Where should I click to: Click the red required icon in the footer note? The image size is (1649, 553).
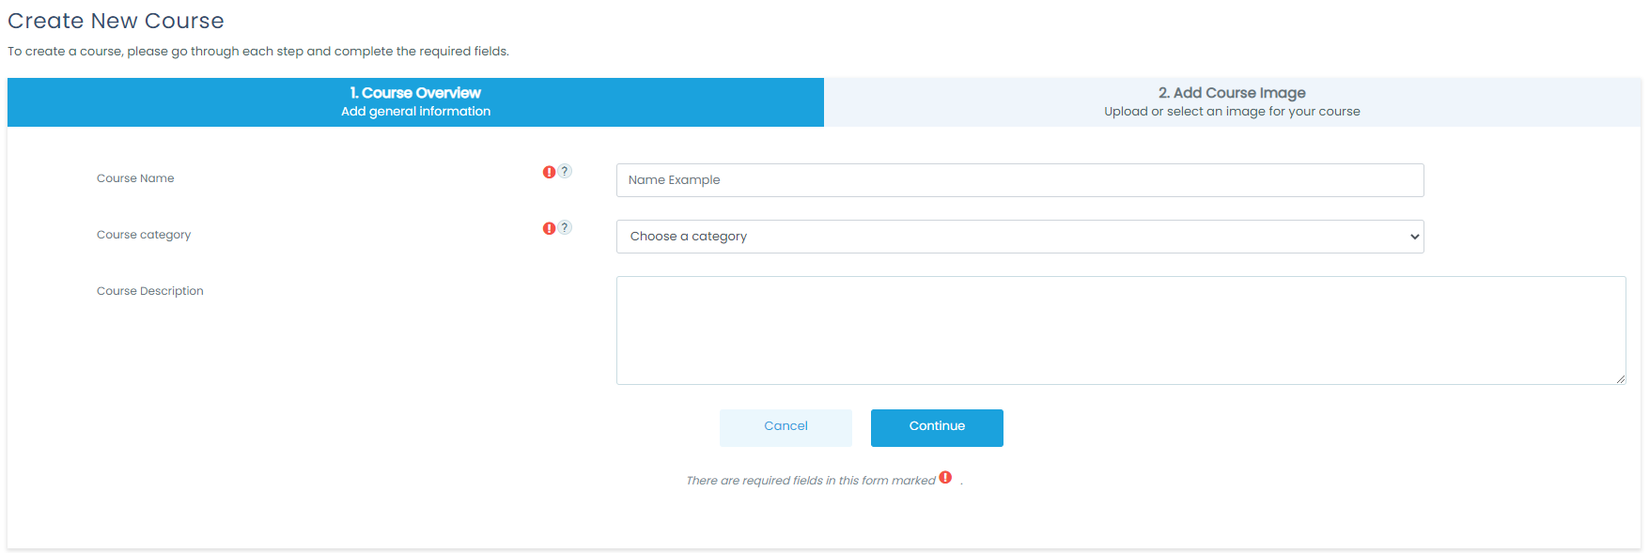945,477
